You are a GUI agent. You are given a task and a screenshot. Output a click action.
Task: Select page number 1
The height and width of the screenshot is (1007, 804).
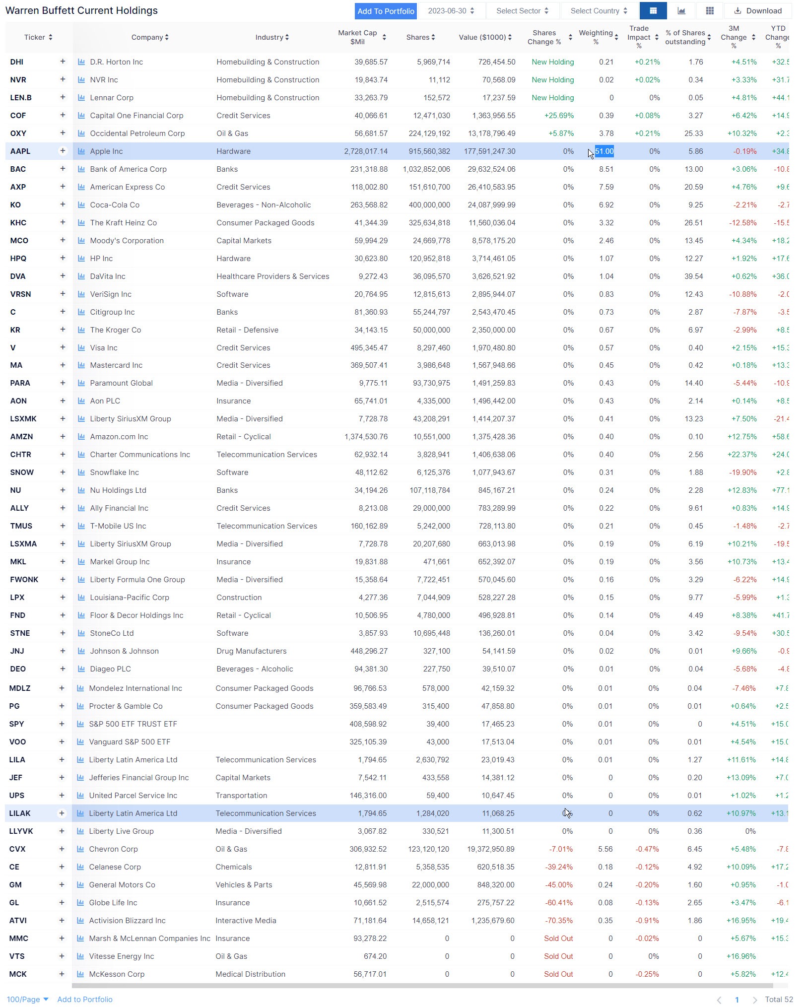pyautogui.click(x=737, y=1000)
